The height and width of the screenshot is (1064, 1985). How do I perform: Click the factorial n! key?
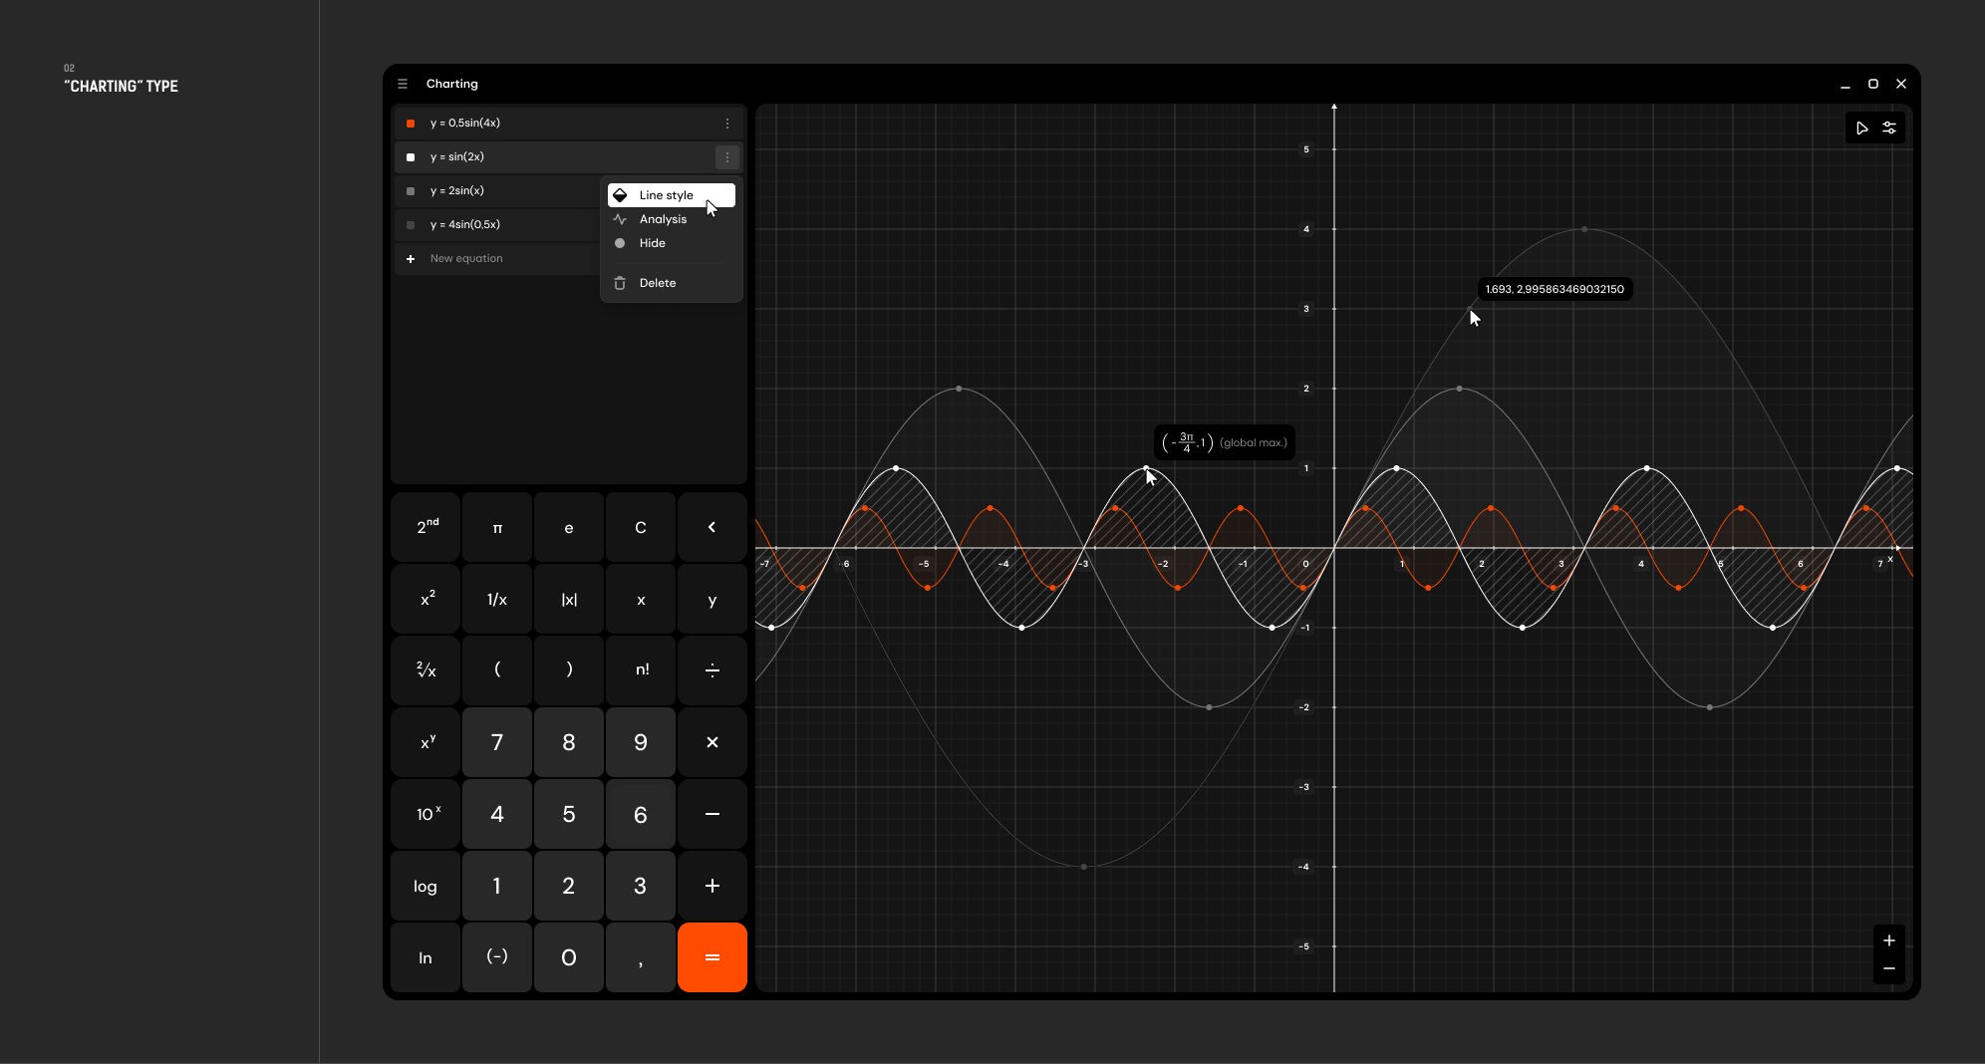641,670
